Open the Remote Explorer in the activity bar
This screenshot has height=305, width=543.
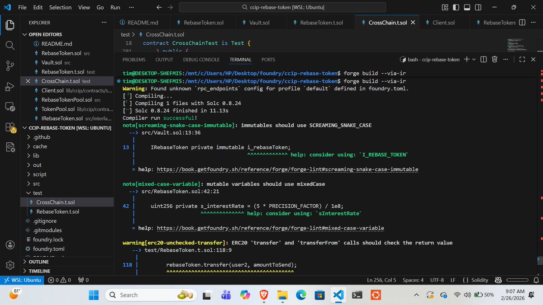click(10, 108)
